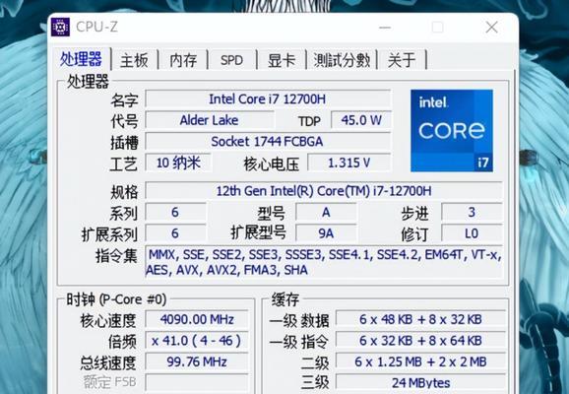This screenshot has width=569, height=394.
Task: Click the 一级 指令 label
Action: (x=299, y=342)
